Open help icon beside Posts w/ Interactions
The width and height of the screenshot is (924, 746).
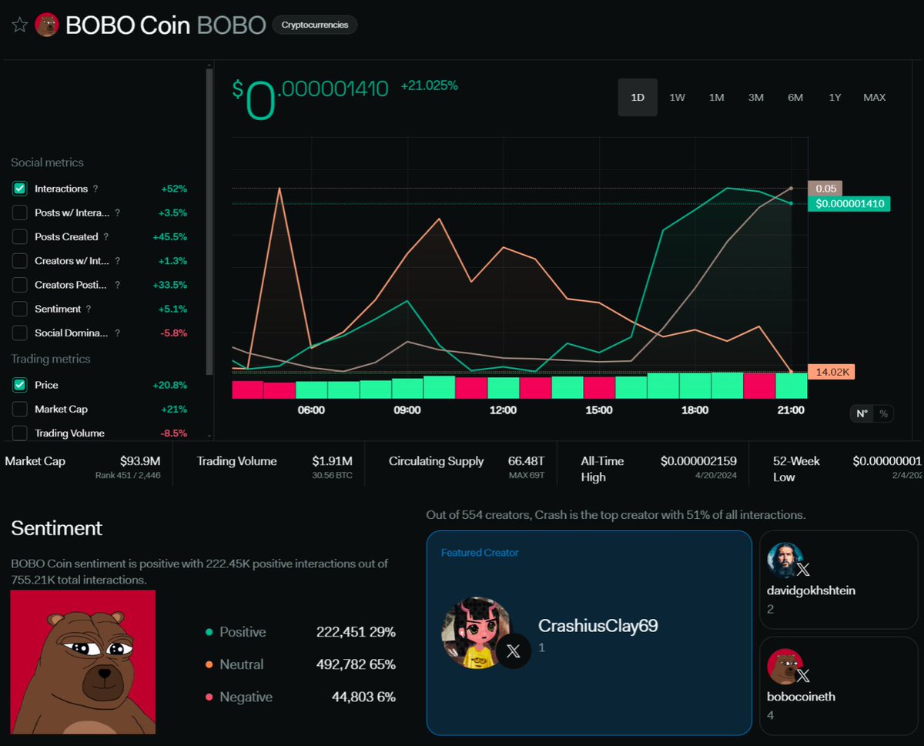point(117,212)
